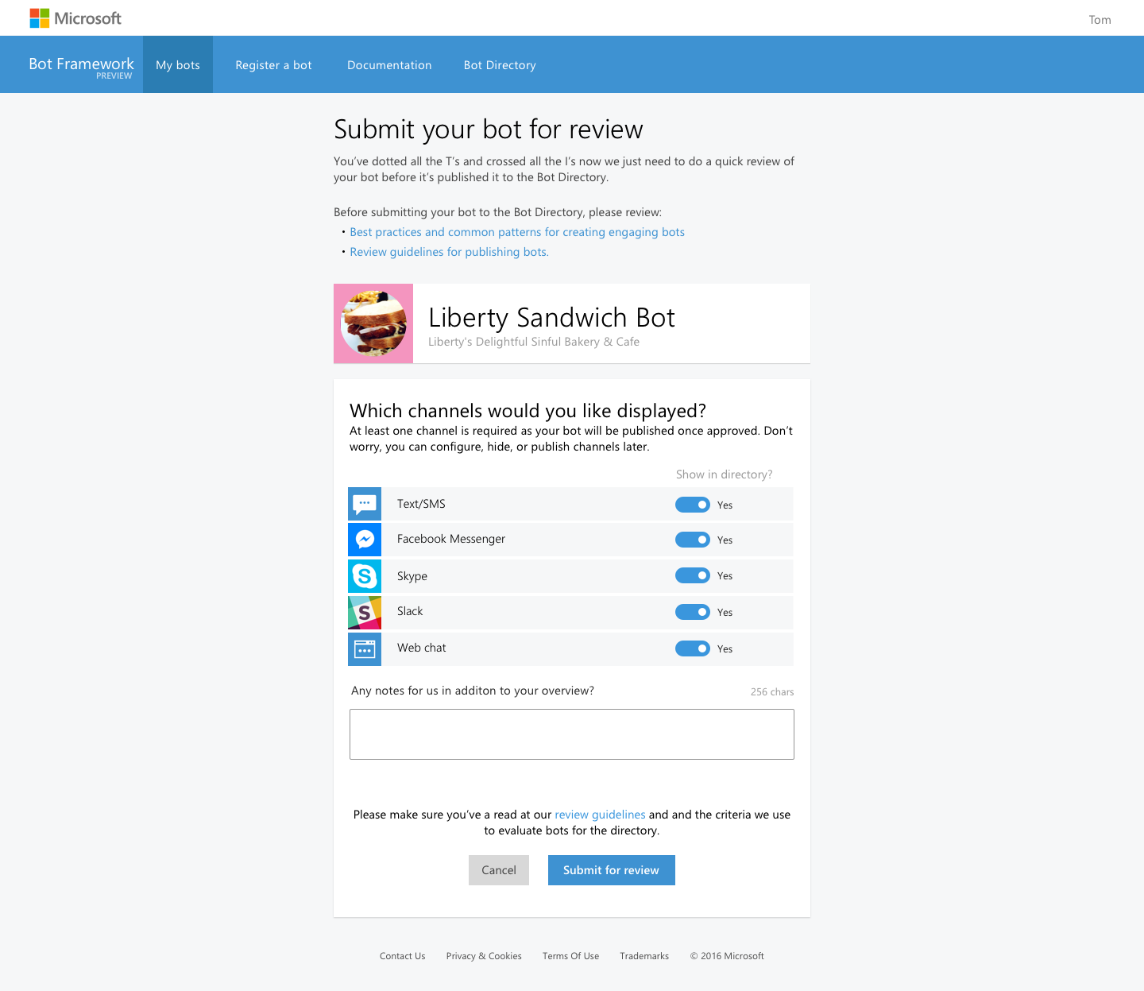The image size is (1144, 991).
Task: Click the Skype channel icon
Action: pyautogui.click(x=365, y=576)
